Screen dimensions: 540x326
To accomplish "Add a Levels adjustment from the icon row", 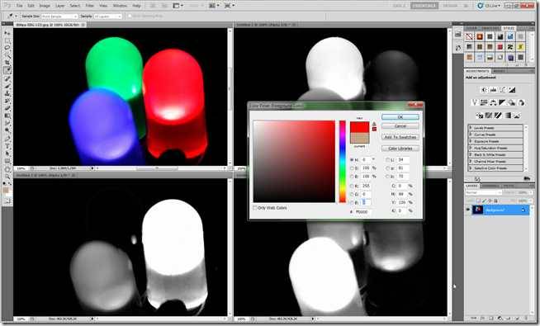I will pyautogui.click(x=493, y=90).
